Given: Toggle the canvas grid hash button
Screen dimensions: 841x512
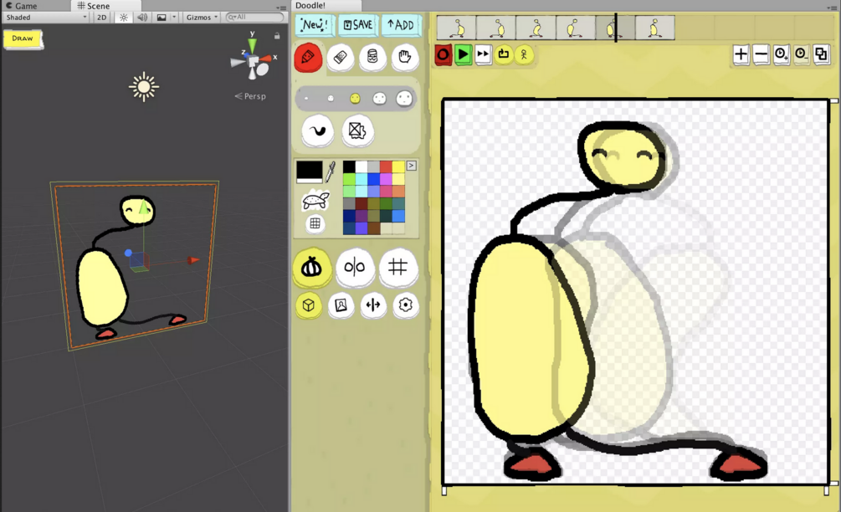Looking at the screenshot, I should (397, 267).
